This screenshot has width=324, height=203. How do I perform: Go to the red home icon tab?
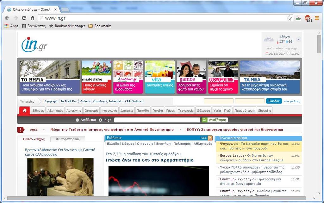25,111
